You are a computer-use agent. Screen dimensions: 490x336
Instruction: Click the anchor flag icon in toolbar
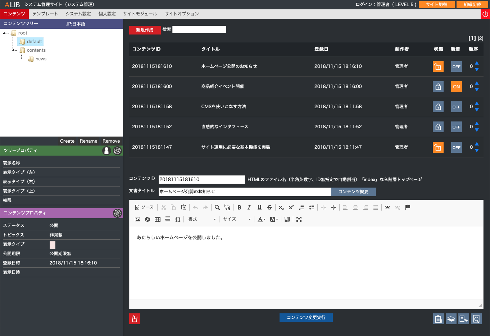(x=408, y=207)
